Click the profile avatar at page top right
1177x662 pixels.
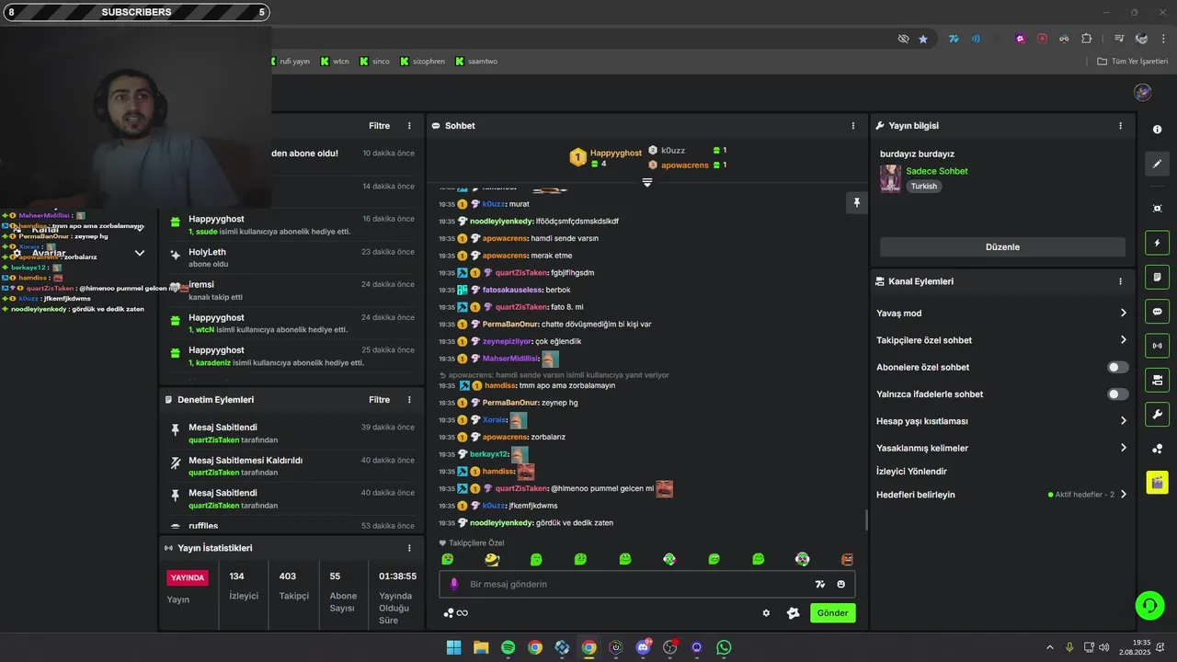1142,92
